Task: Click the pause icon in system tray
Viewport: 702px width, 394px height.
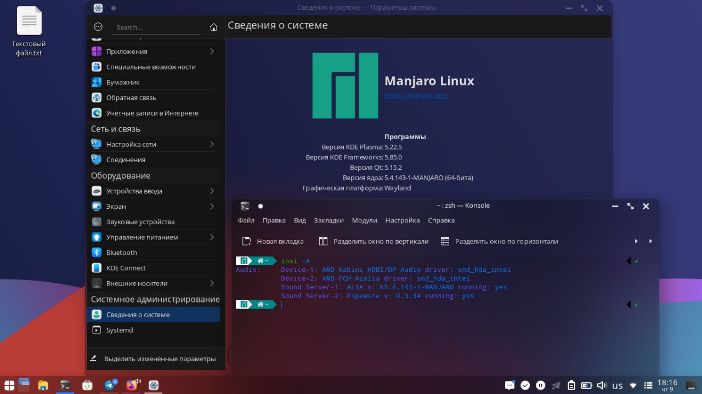Action: coord(540,385)
